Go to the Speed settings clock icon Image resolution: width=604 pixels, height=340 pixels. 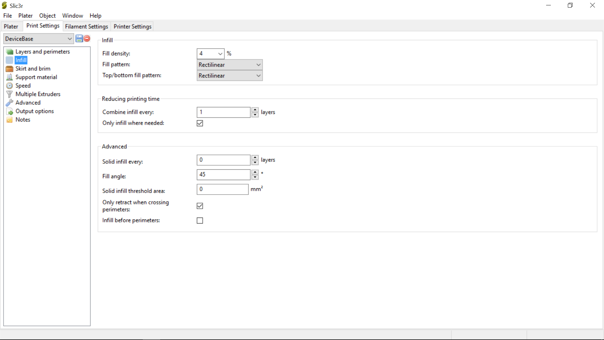(x=9, y=86)
